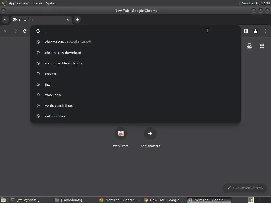Click the window menu button in title bar
Image resolution: width=271 pixels, height=203 pixels.
(3, 11)
